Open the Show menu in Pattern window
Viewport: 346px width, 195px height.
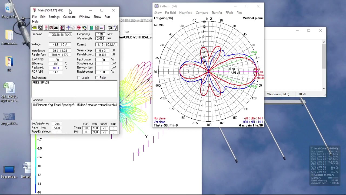coord(158,13)
